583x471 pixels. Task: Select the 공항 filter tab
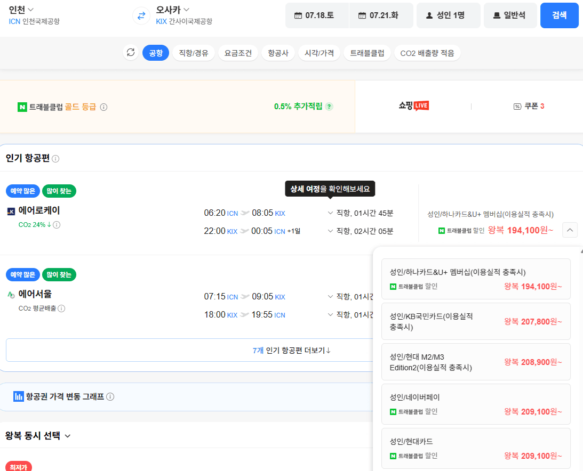tap(156, 53)
